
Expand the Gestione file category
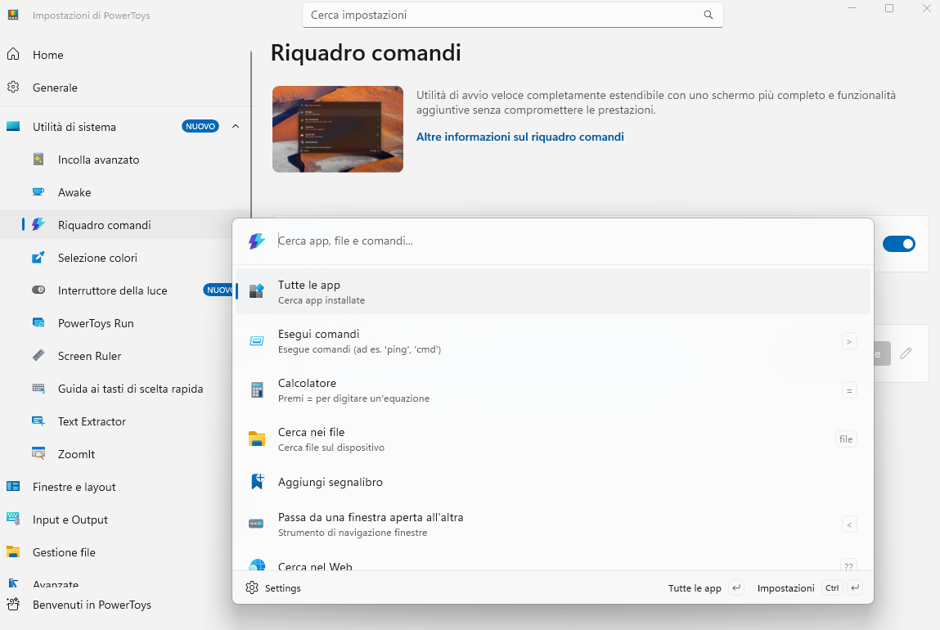[x=64, y=552]
